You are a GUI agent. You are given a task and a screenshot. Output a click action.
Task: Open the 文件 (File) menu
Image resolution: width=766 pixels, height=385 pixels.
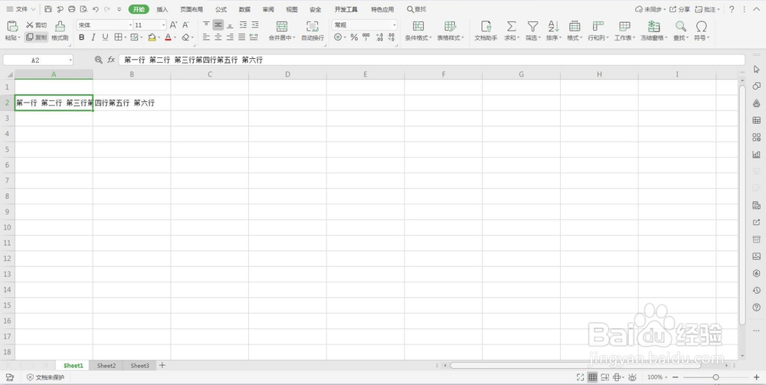[x=21, y=9]
